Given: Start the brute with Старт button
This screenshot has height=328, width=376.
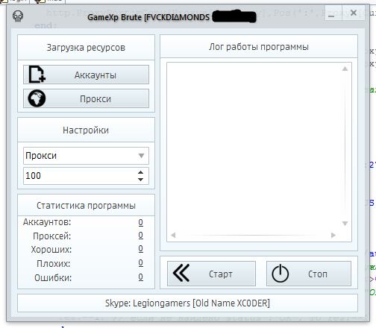Looking at the screenshot, I should [211, 274].
